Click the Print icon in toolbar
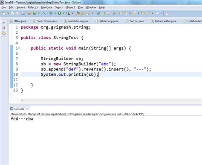This screenshot has width=202, height=165. (x=23, y=13)
